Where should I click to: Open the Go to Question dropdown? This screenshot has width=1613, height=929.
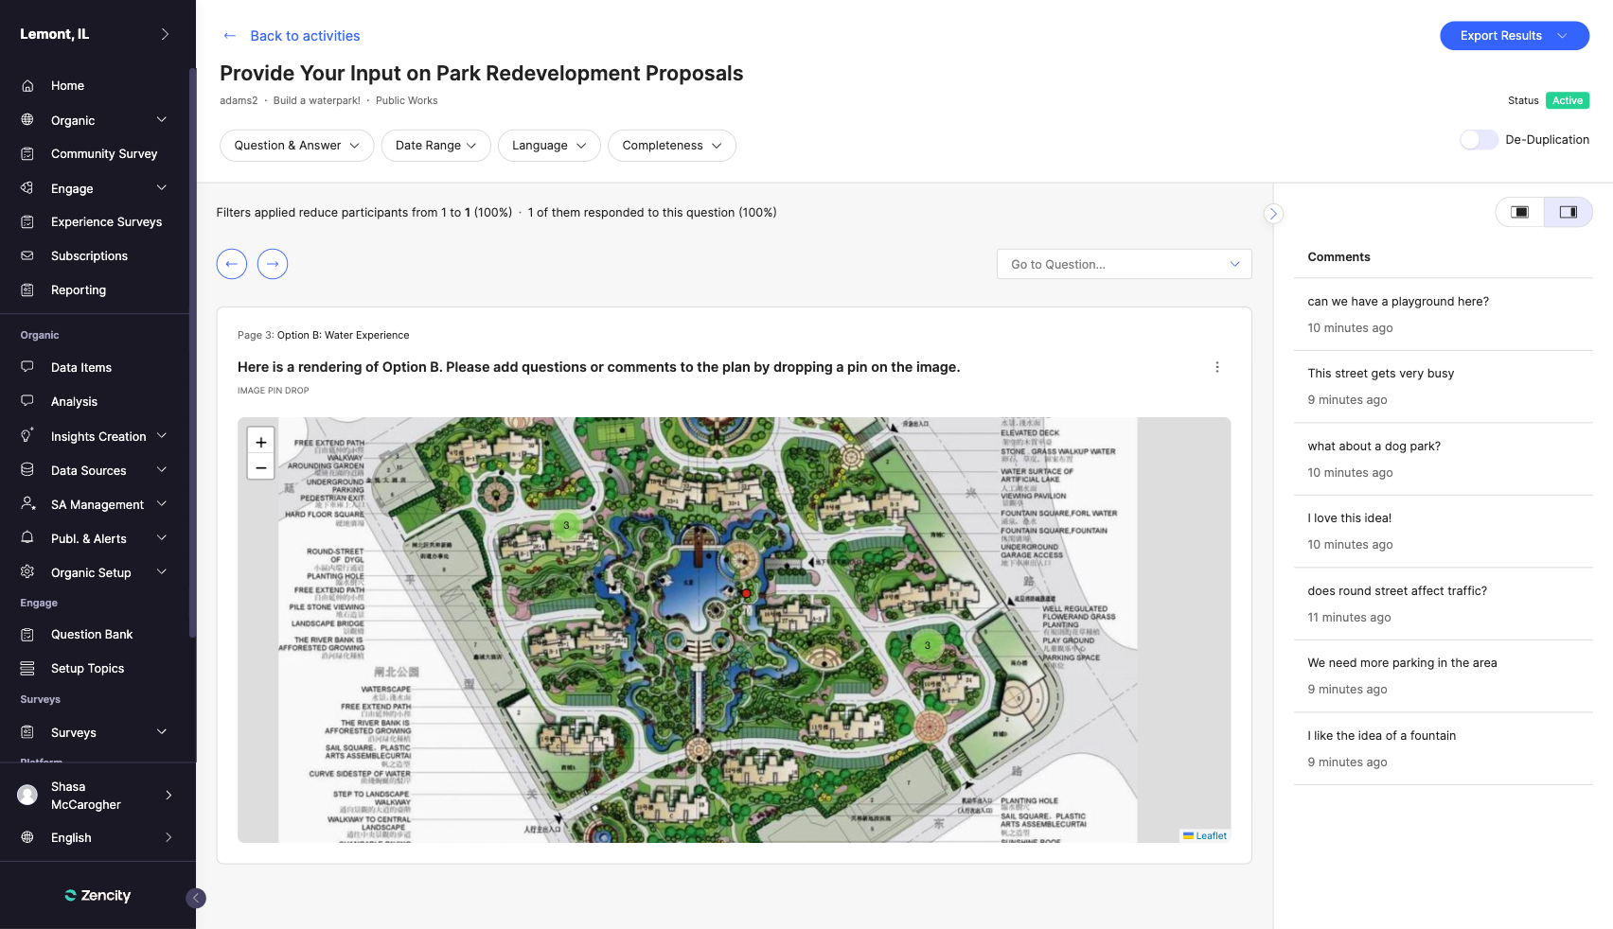click(x=1124, y=265)
